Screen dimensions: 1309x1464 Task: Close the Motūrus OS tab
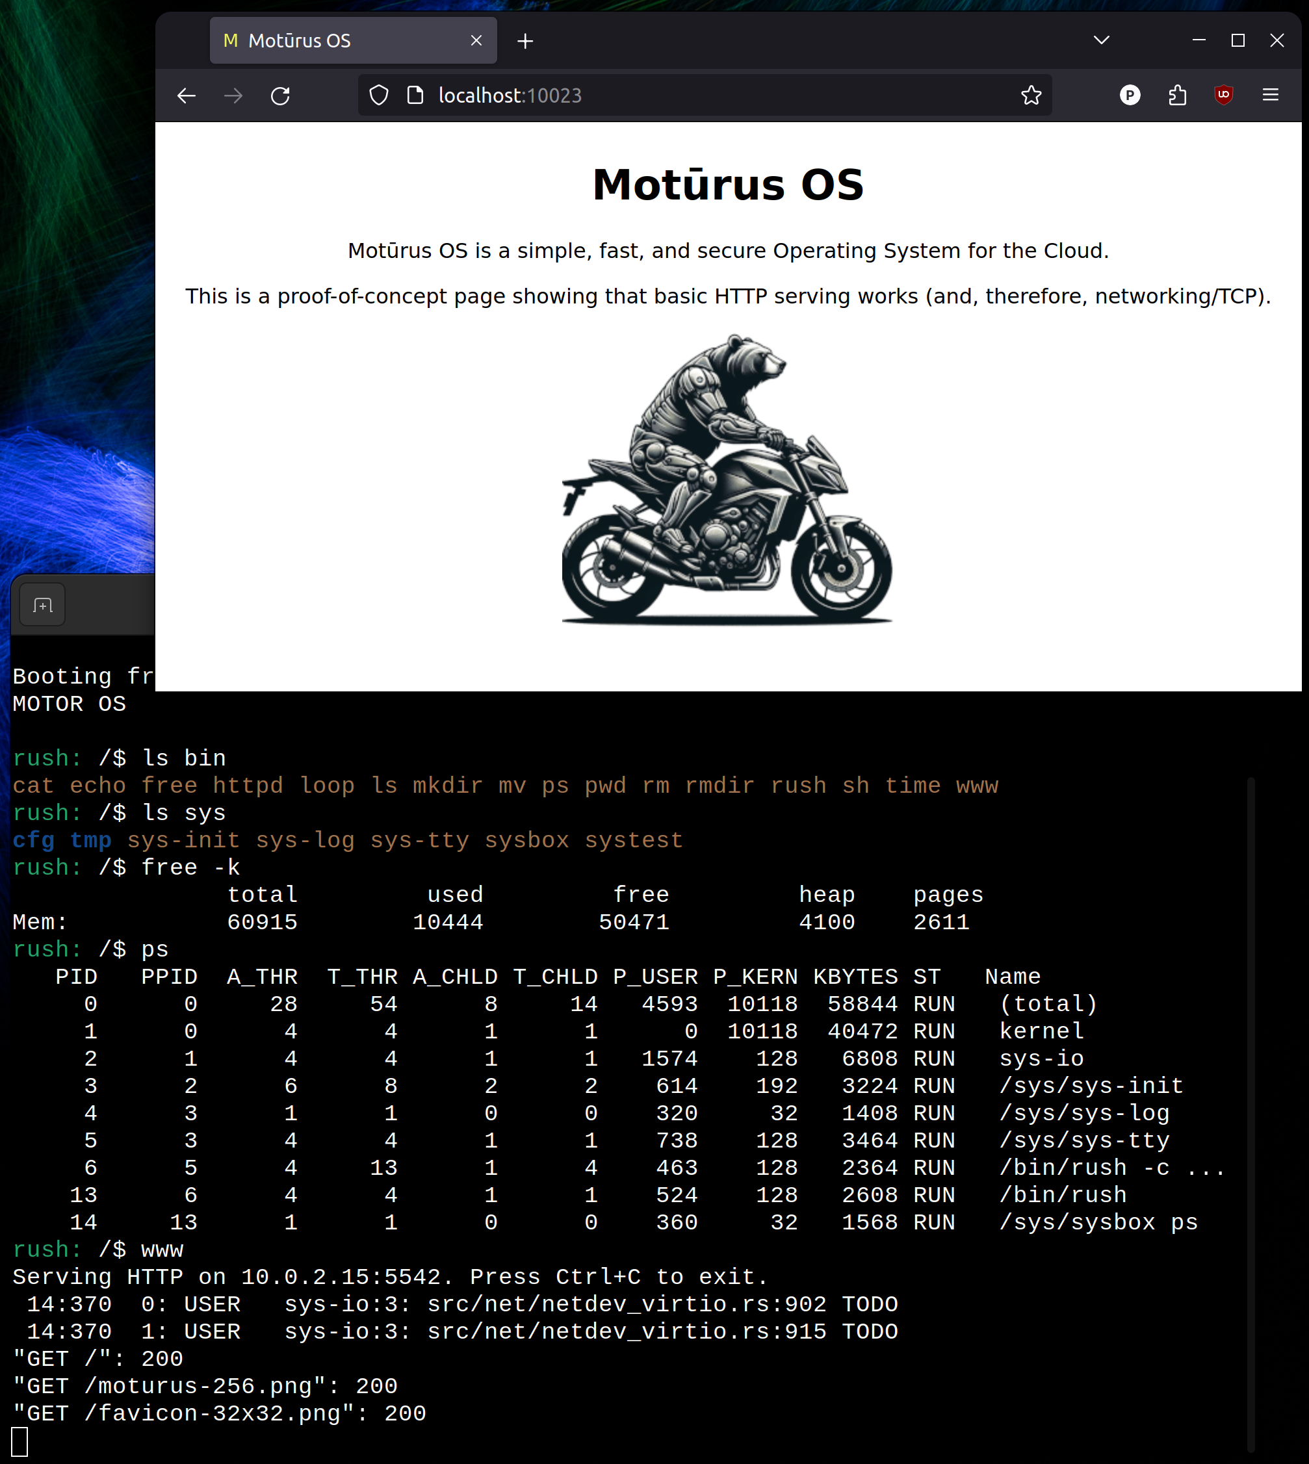click(477, 40)
